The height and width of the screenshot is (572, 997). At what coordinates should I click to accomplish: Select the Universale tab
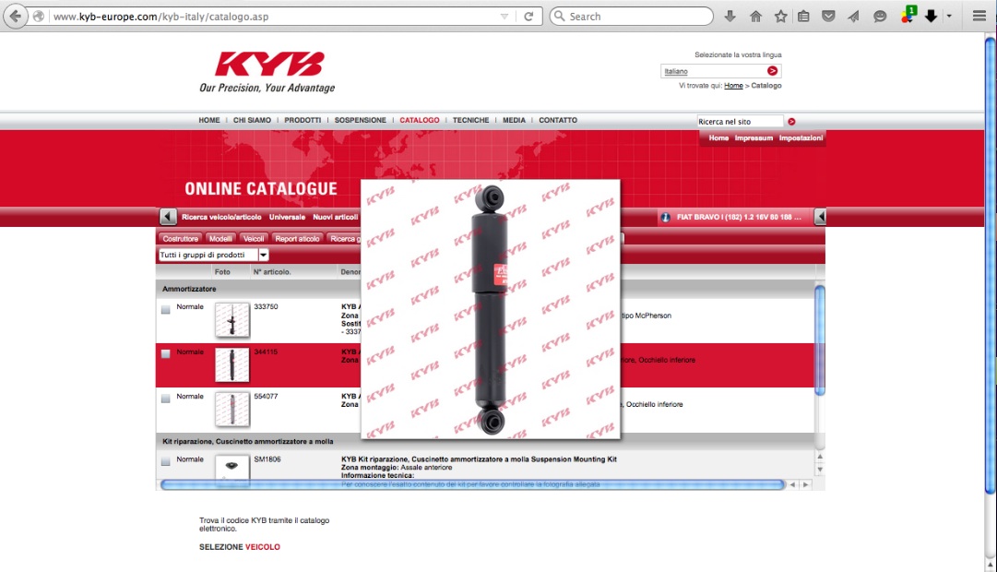coord(287,217)
